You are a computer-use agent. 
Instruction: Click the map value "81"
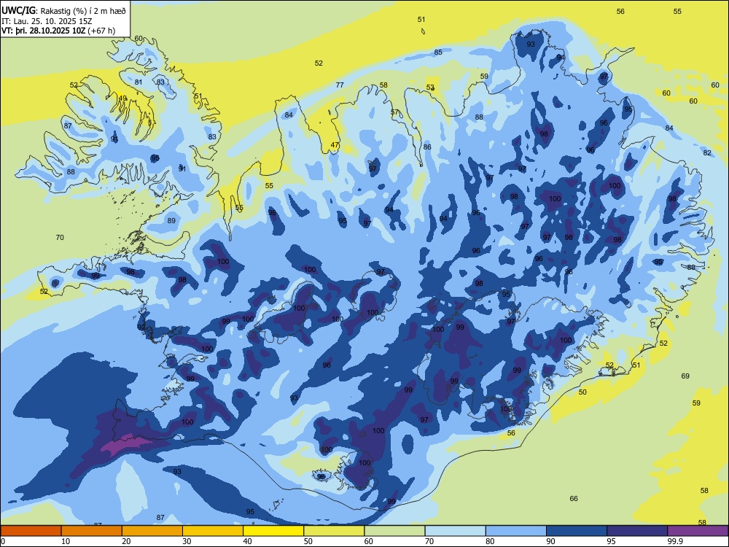[x=138, y=82]
